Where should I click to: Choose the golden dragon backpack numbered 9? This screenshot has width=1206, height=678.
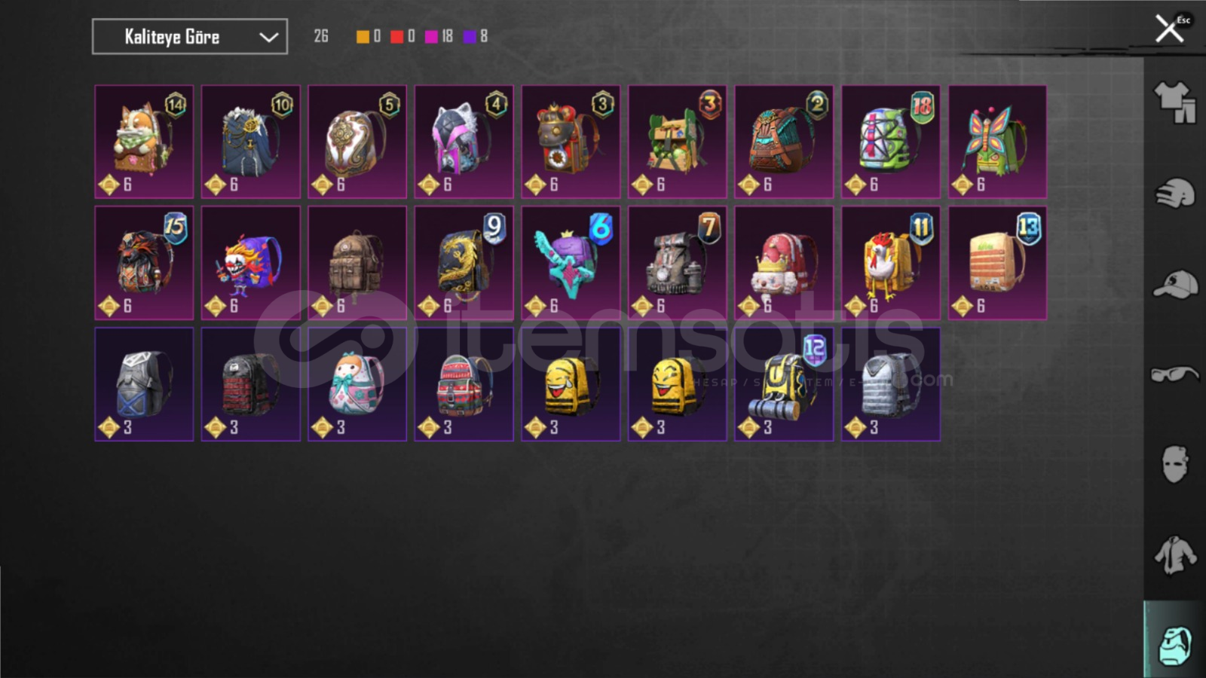(x=464, y=263)
